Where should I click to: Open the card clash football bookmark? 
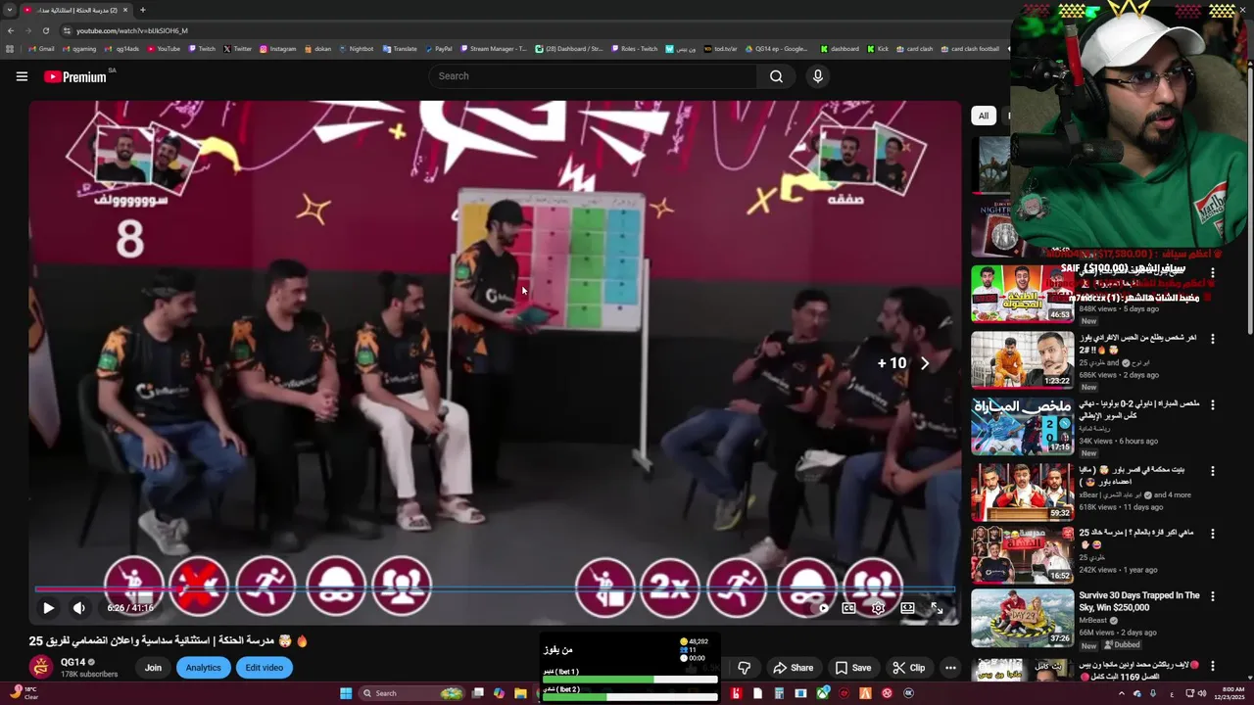coord(970,48)
